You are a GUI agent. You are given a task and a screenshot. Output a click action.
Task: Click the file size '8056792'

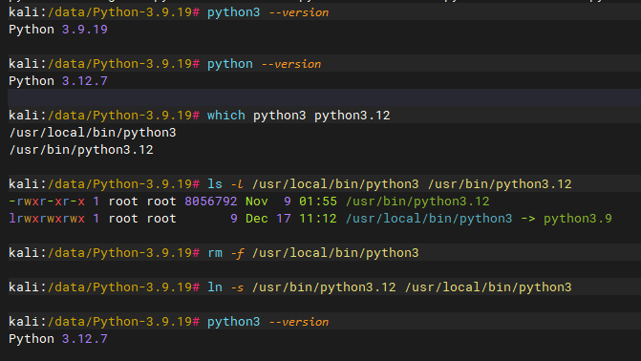pos(210,202)
